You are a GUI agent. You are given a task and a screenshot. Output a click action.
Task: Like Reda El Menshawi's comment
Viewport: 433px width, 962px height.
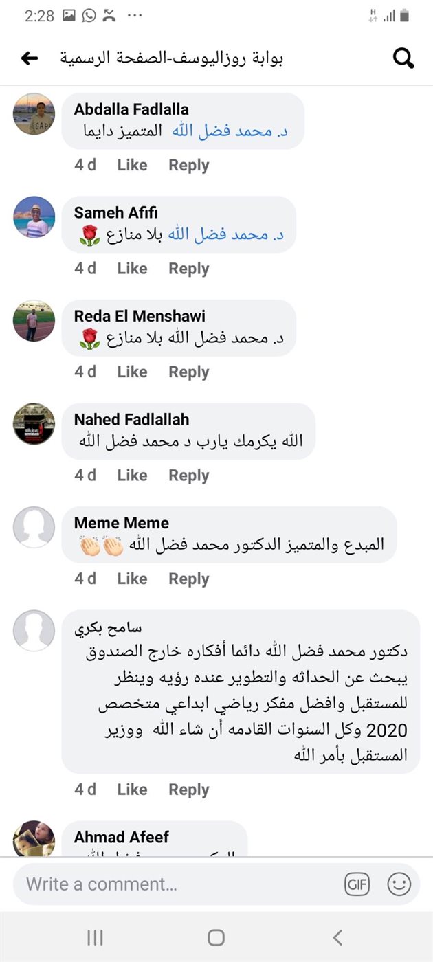[132, 372]
